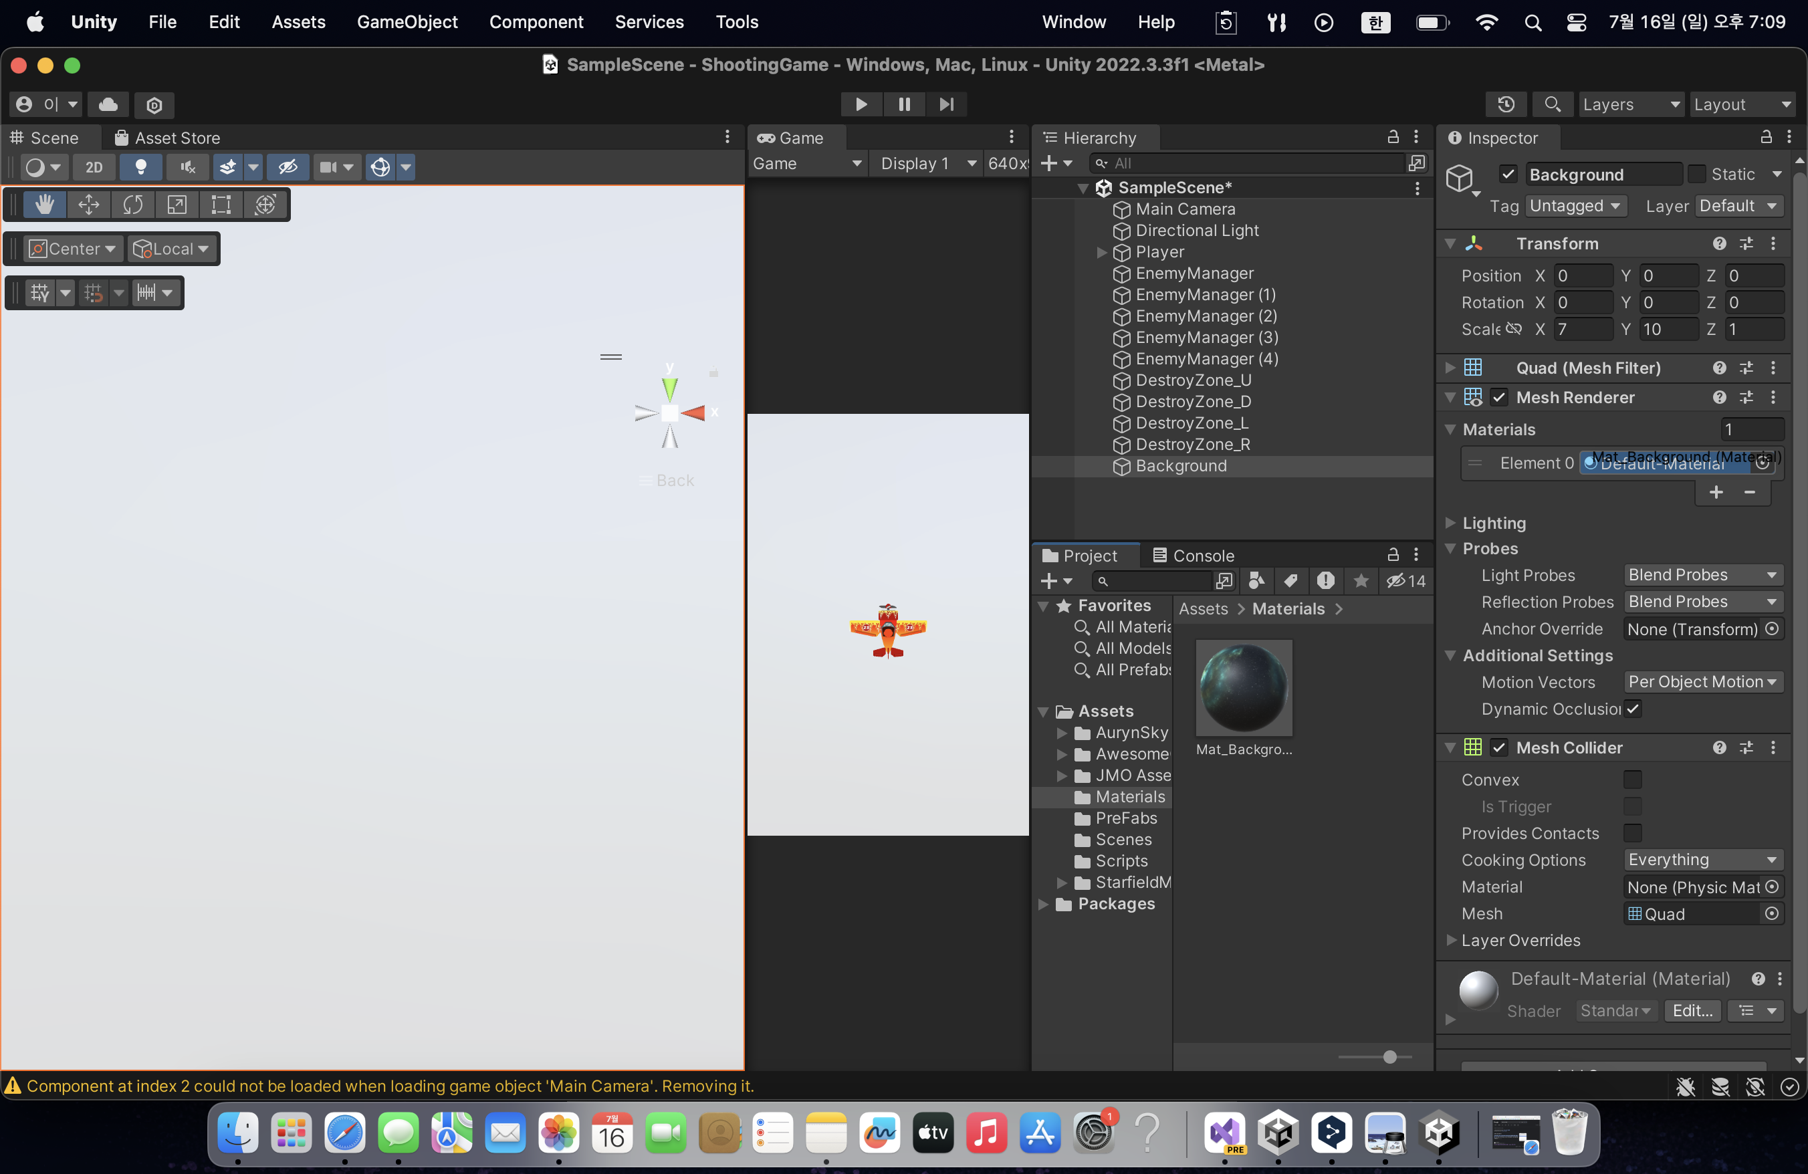Select the Scale tool icon
Image resolution: width=1808 pixels, height=1174 pixels.
coord(177,205)
